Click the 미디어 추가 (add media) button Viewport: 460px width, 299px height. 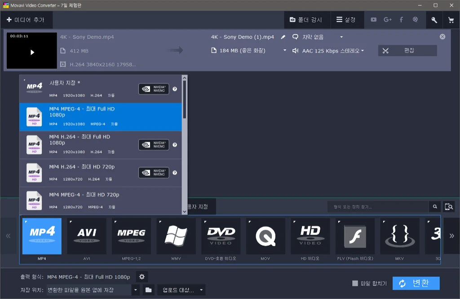coord(26,20)
